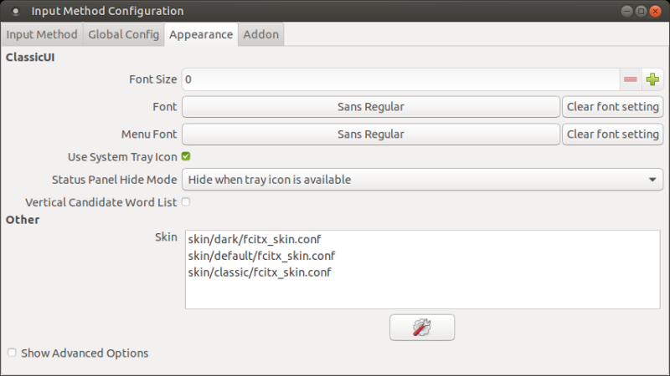This screenshot has height=376, width=670.
Task: Select the Appearance tab
Action: [201, 34]
